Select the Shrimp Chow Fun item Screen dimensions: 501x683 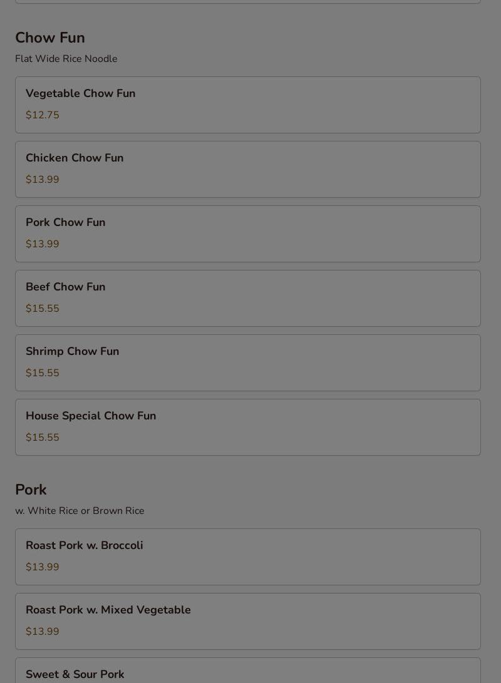(x=248, y=363)
